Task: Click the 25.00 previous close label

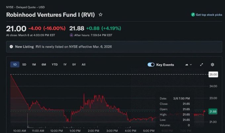Action: click(x=213, y=74)
